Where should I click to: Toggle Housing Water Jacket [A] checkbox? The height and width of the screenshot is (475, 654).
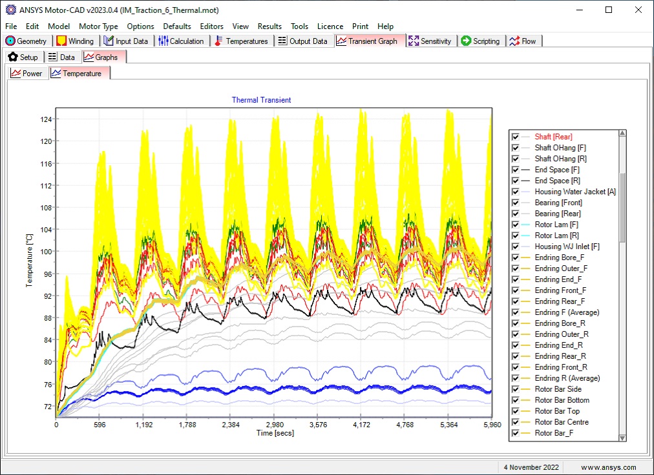coord(516,192)
